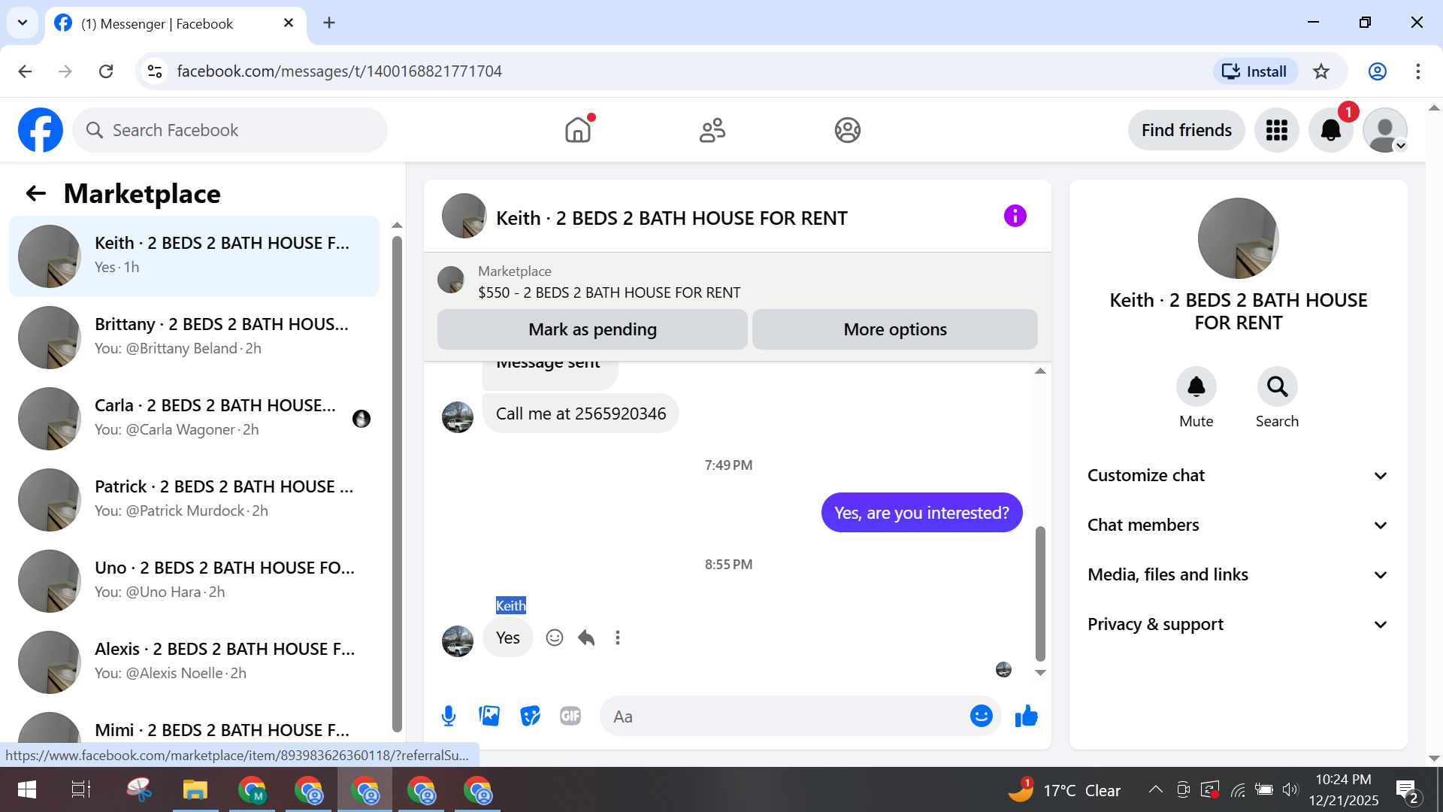Open the browser tab list dropdown
1443x812 pixels.
pyautogui.click(x=23, y=23)
